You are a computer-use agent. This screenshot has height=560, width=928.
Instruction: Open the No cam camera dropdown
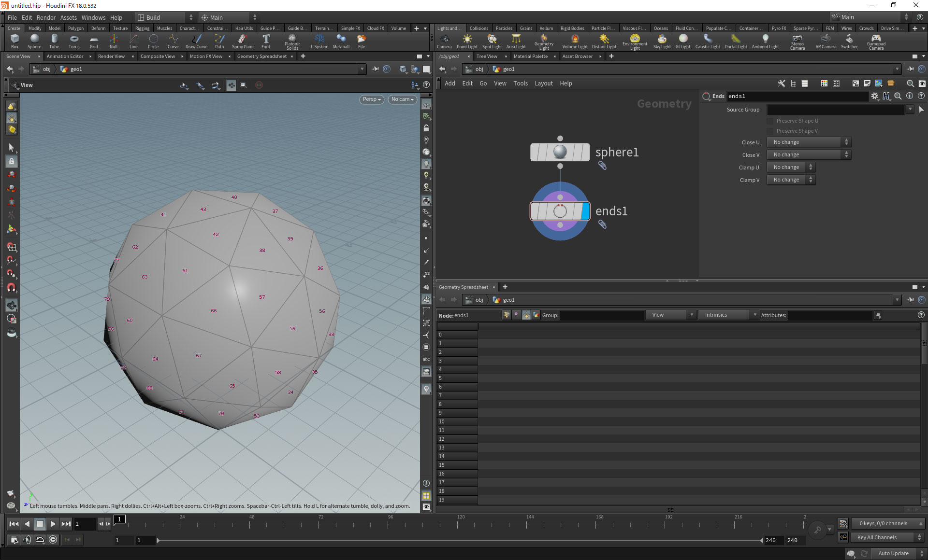[x=402, y=99]
